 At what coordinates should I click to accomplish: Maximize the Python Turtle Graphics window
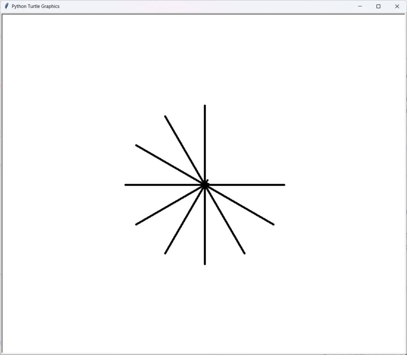coord(378,6)
